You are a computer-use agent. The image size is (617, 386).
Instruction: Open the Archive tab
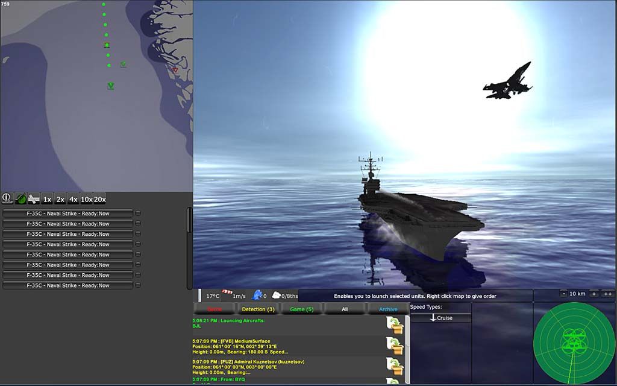point(388,309)
